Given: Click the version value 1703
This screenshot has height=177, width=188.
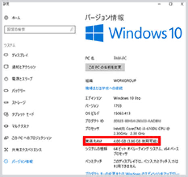Looking at the screenshot, I should 117,106.
